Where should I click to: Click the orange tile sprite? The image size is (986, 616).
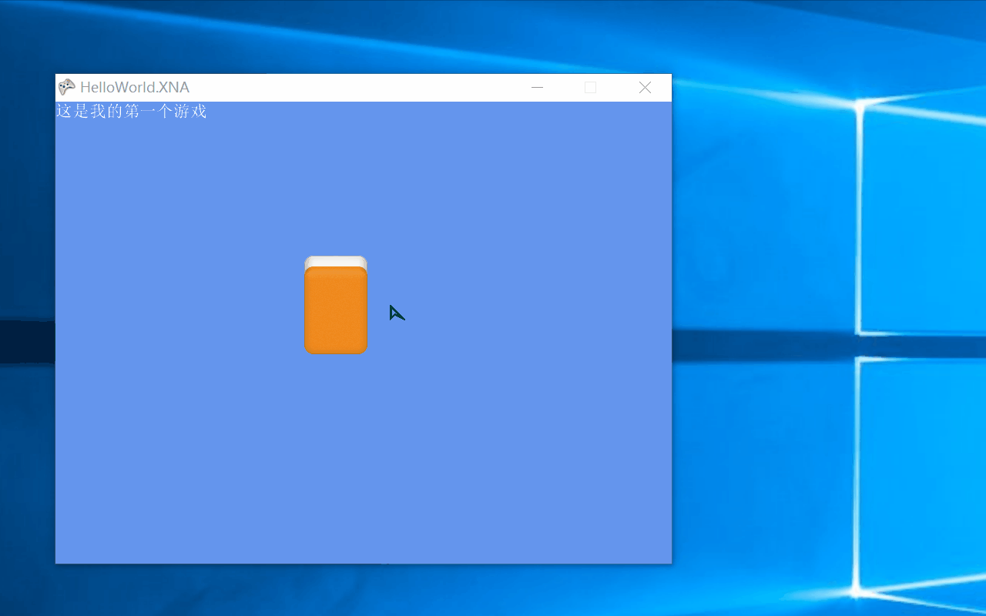click(x=336, y=310)
